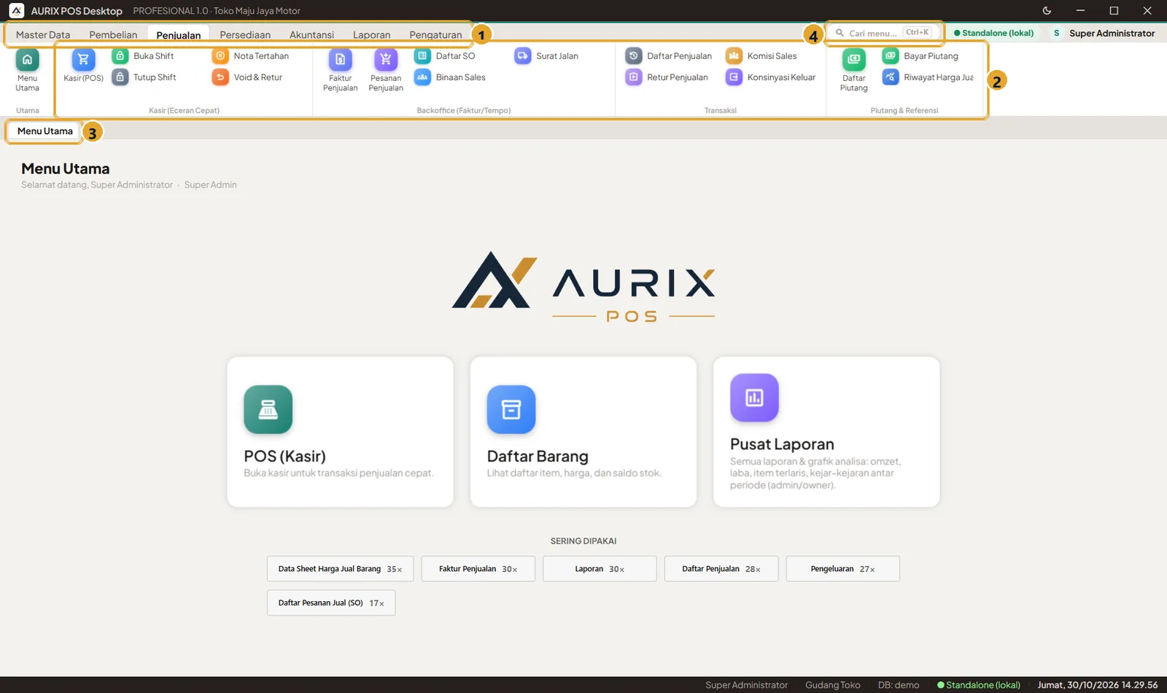Image resolution: width=1167 pixels, height=693 pixels.
Task: Open Void & Retur
Action: click(x=247, y=77)
